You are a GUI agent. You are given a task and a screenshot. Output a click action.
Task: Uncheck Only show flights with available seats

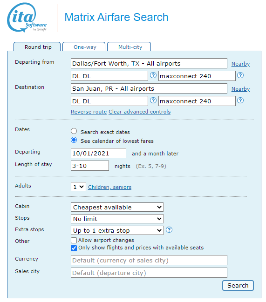(74, 248)
